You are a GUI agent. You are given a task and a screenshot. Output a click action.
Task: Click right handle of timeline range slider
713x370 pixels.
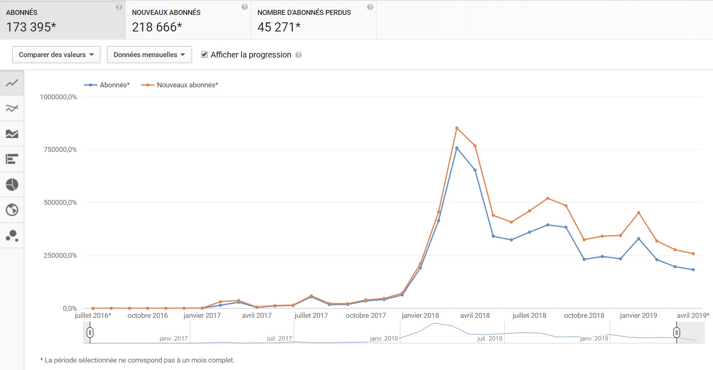[677, 332]
